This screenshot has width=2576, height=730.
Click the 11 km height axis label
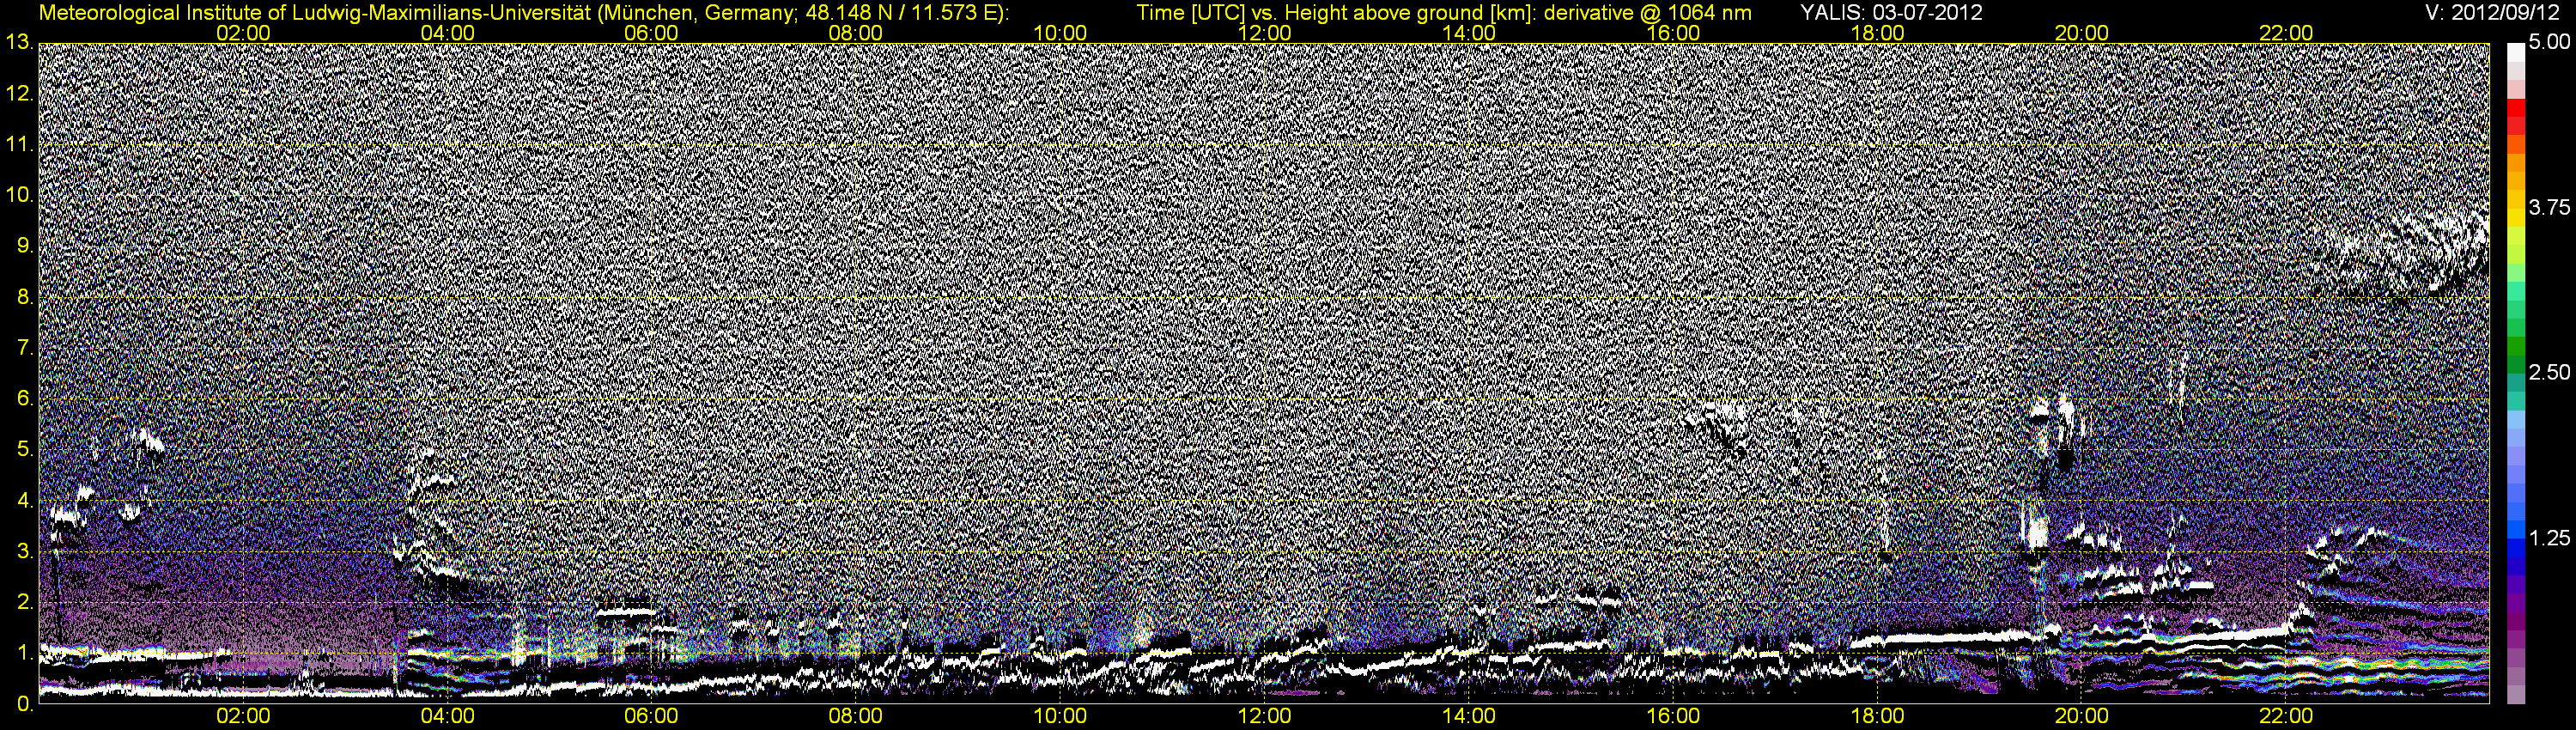coord(18,144)
